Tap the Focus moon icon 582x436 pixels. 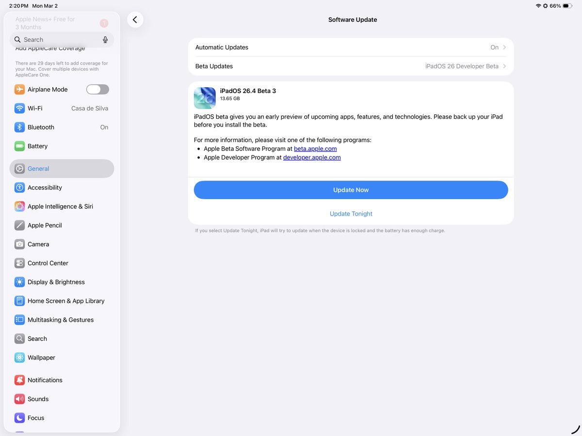click(x=19, y=418)
